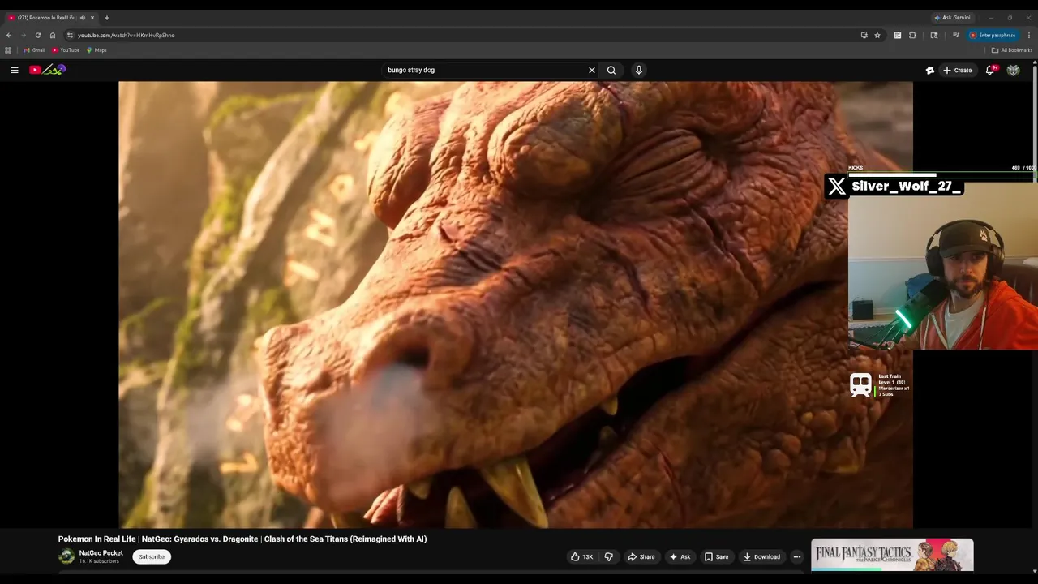Like the video with thumbs up

(x=581, y=556)
